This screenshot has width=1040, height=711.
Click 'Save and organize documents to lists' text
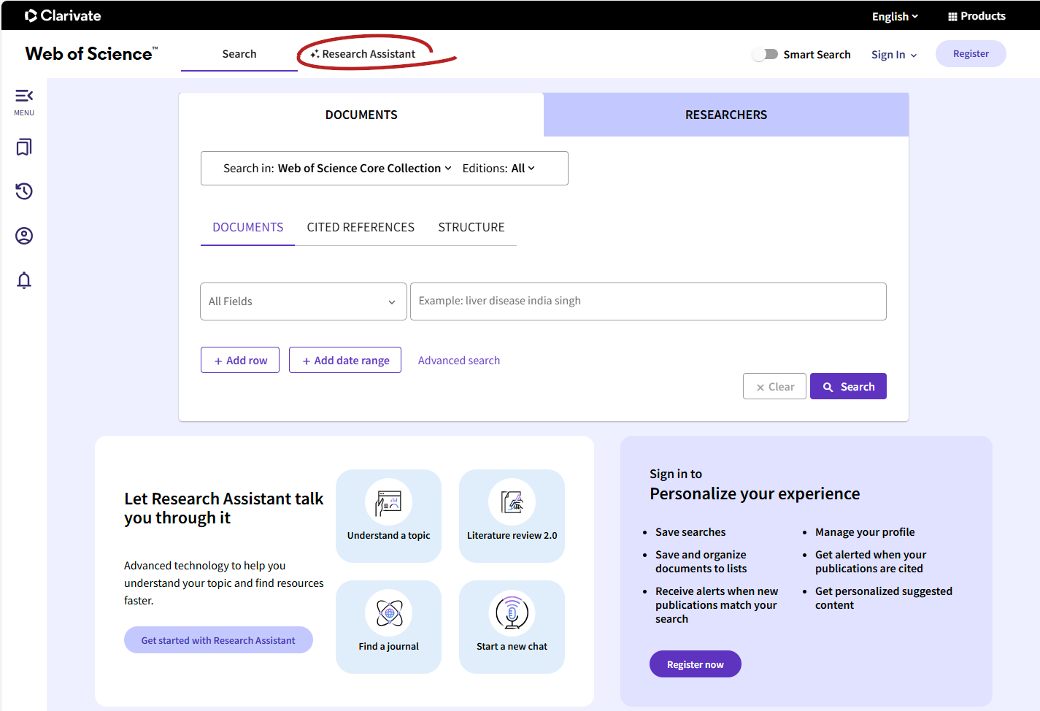pos(701,561)
